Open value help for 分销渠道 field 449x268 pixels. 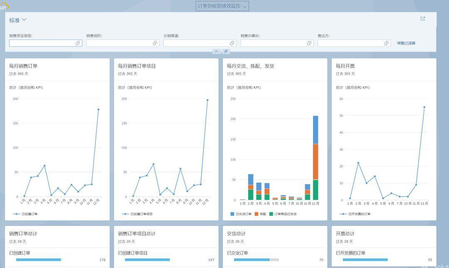(232, 43)
